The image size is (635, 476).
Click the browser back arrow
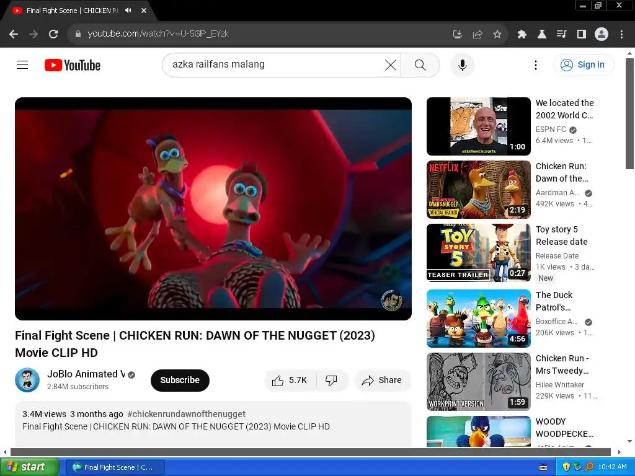click(14, 34)
